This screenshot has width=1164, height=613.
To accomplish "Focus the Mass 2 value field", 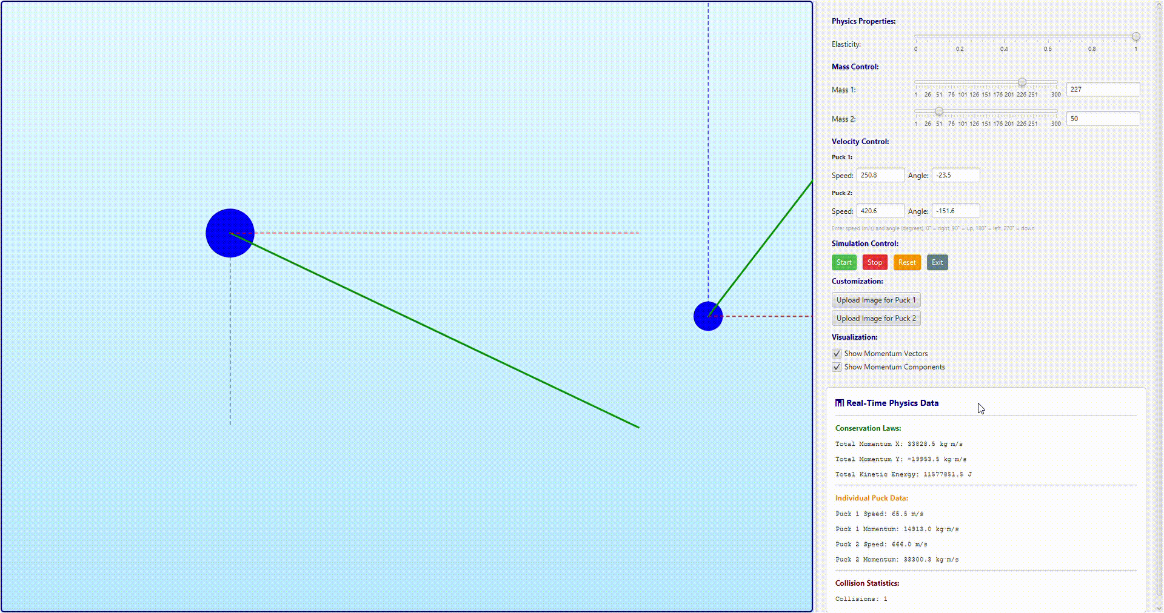I will pyautogui.click(x=1103, y=119).
